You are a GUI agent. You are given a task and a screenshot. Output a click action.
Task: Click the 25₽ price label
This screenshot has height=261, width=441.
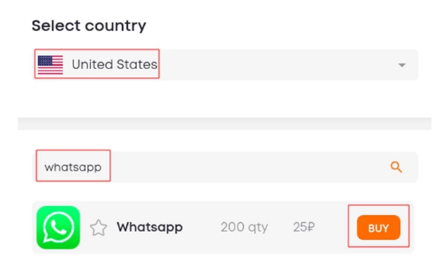tap(304, 227)
